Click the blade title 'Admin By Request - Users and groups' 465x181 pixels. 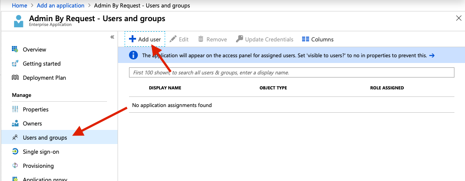coord(97,18)
